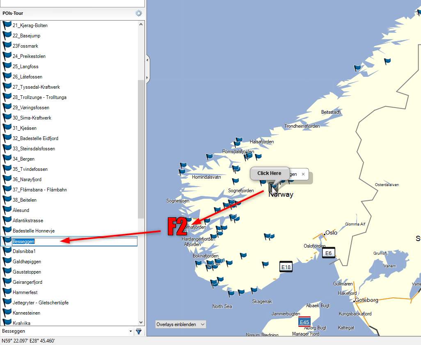The image size is (421, 345).
Task: Click the flag icon beside 34_Bergen
Action: click(x=7, y=159)
